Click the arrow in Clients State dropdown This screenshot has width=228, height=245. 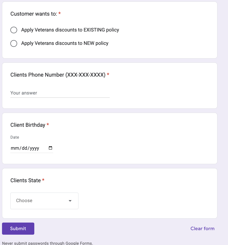(70, 201)
